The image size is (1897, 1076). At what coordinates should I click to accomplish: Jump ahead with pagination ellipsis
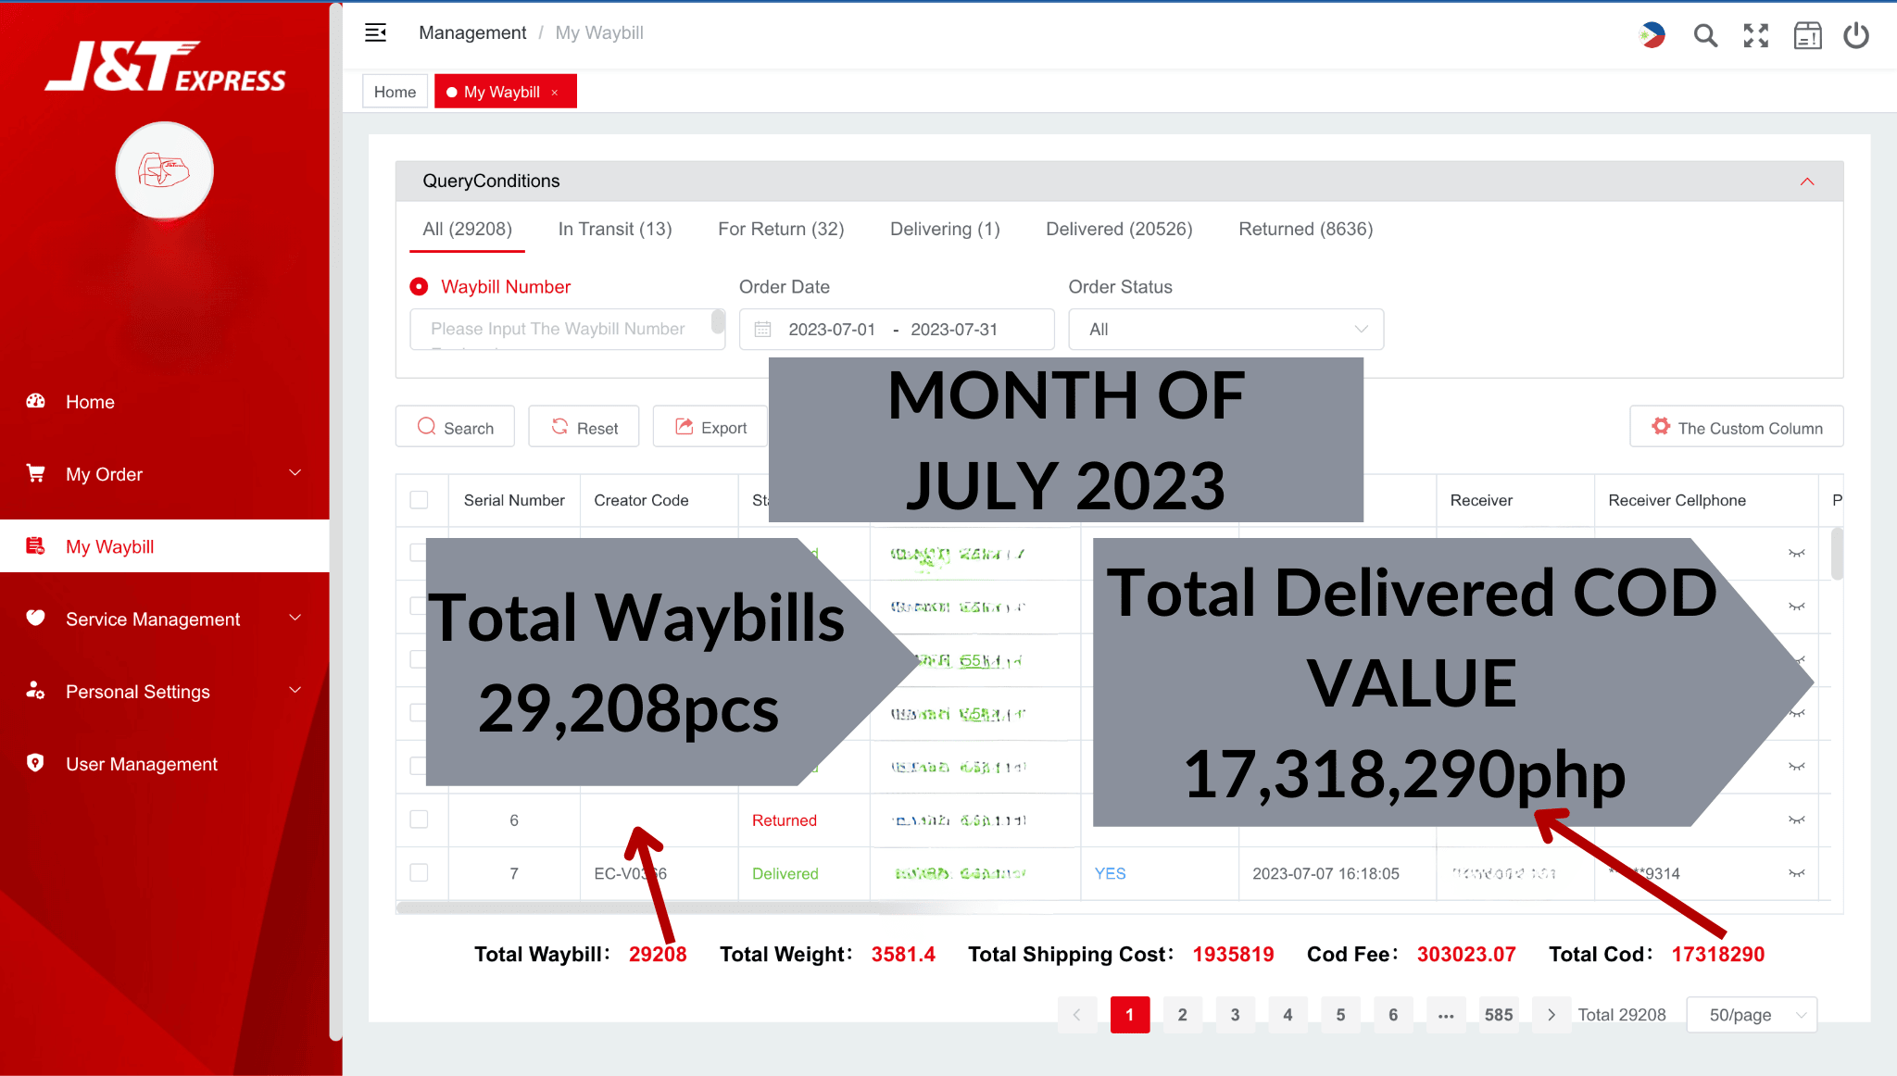tap(1447, 1015)
